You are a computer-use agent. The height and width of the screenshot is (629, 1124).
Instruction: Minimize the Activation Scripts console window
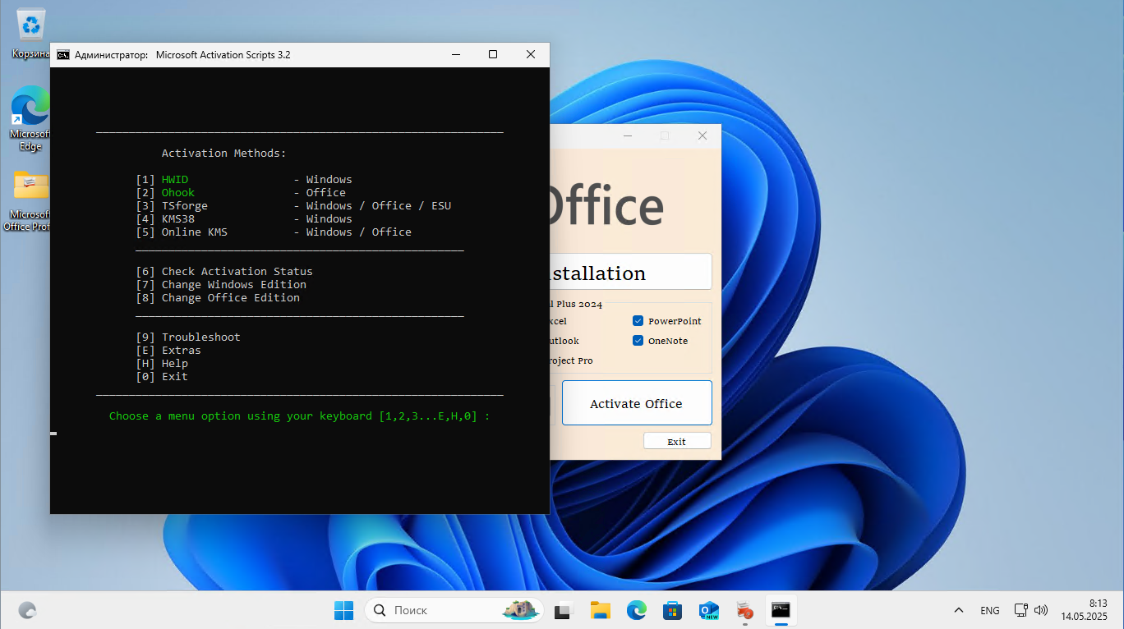pyautogui.click(x=455, y=55)
